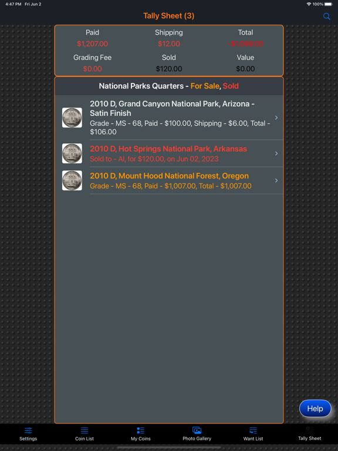
Task: Click the Total amount -$1,099.00
Action: tap(245, 44)
